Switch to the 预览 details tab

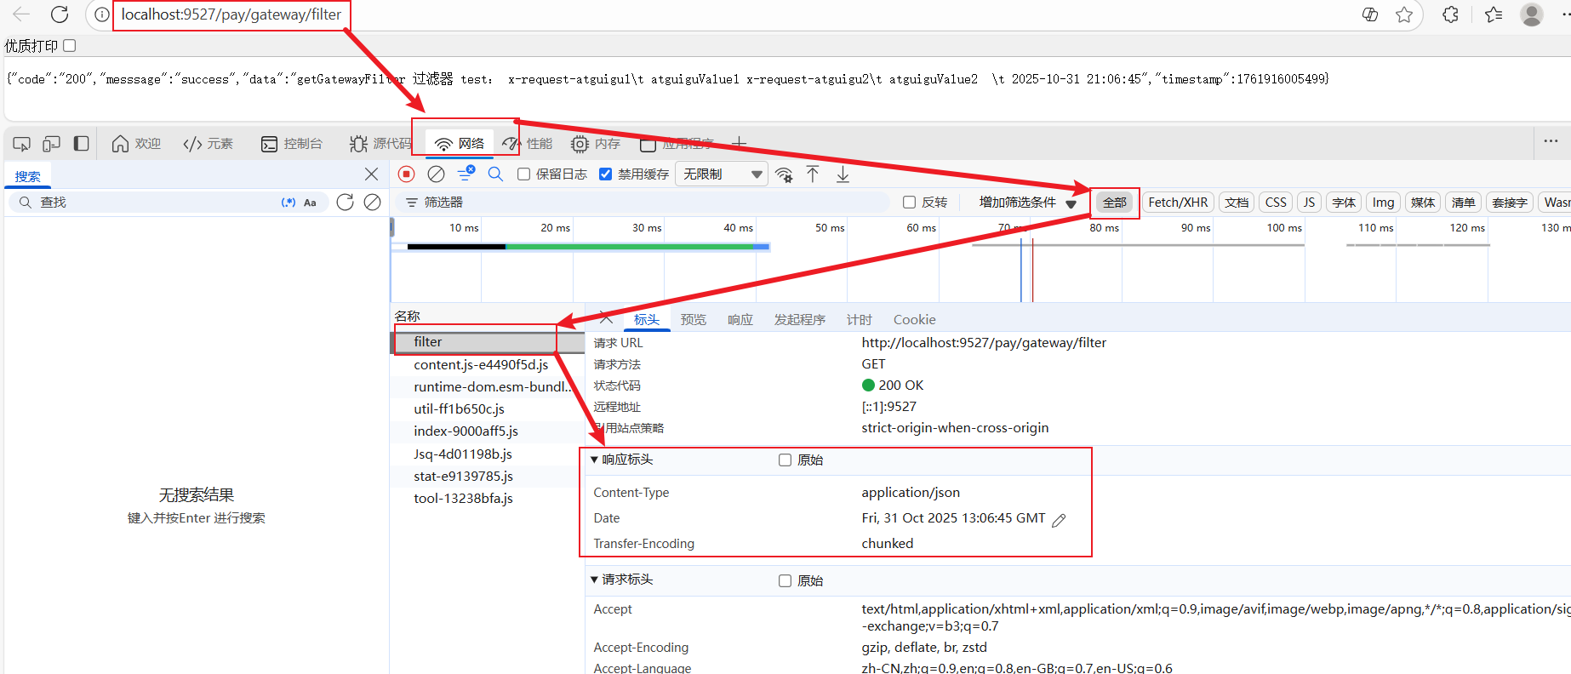point(694,319)
